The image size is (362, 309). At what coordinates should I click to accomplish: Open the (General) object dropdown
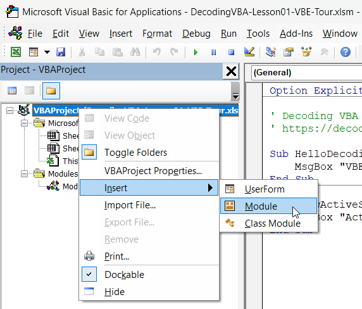click(306, 73)
